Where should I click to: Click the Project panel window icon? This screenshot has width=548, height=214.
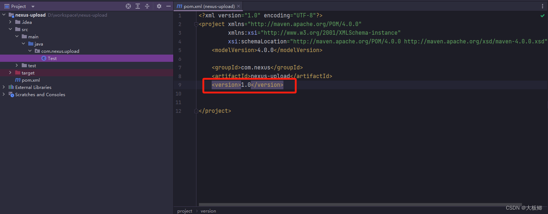click(7, 6)
